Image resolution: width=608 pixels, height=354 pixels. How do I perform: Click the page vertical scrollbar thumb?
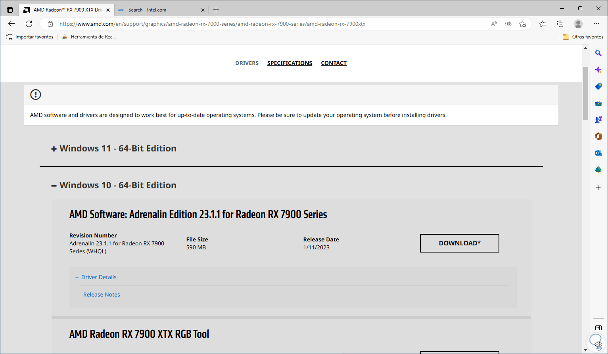585,93
